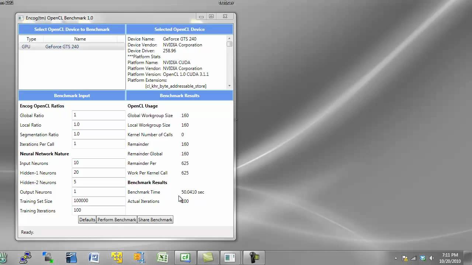472x265 pixels.
Task: Click the device info scrollbar thumb
Action: [229, 44]
